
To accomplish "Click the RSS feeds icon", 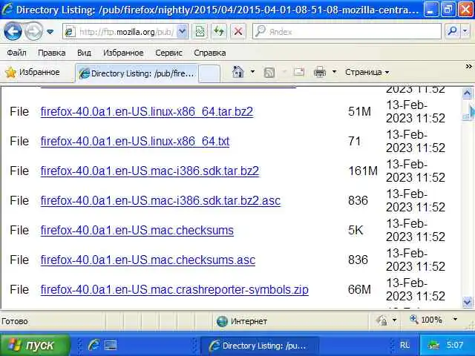I will coord(269,73).
